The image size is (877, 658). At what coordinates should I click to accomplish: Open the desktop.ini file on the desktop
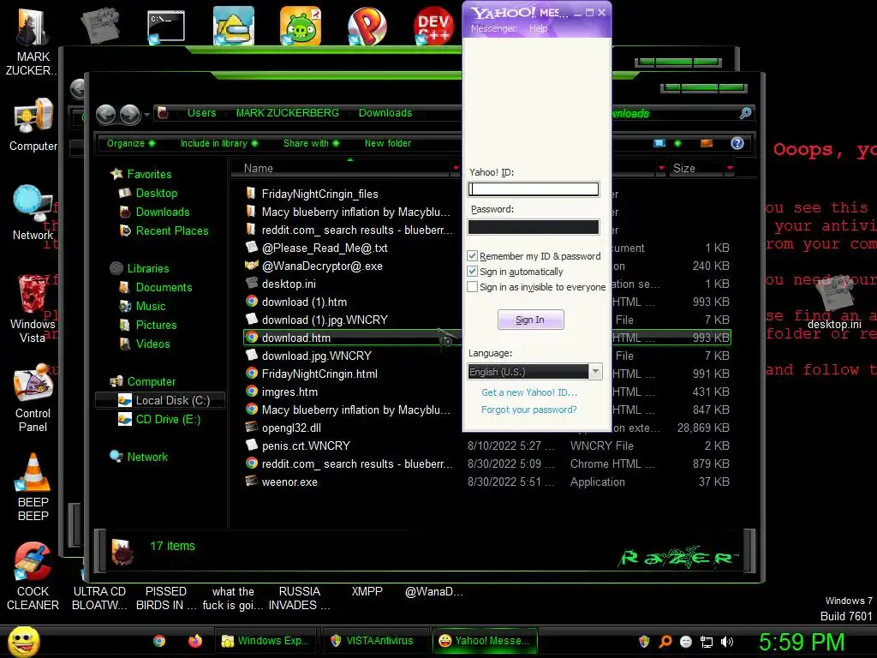click(x=834, y=301)
